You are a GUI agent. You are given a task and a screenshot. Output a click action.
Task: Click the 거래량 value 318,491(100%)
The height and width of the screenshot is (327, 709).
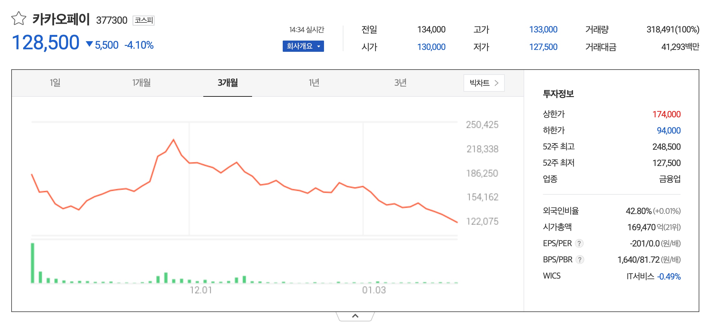tap(673, 30)
